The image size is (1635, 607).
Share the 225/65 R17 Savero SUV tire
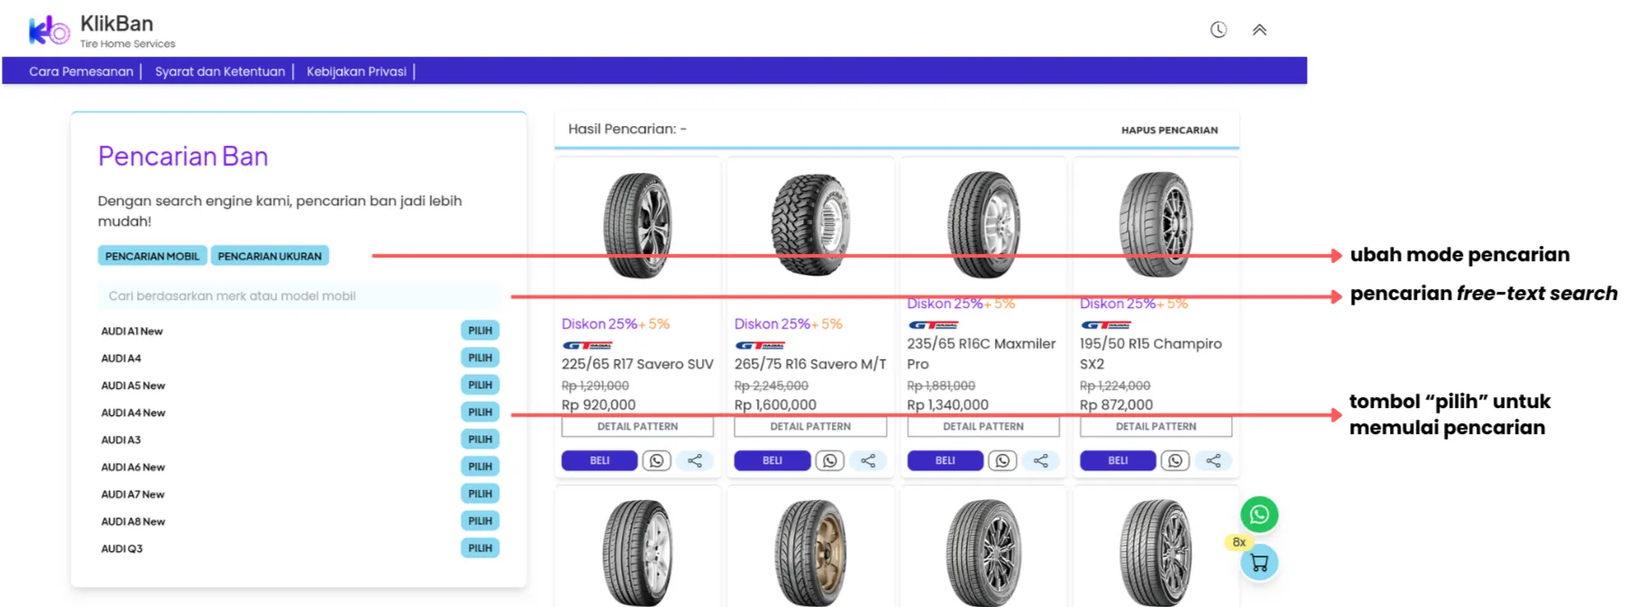(695, 460)
